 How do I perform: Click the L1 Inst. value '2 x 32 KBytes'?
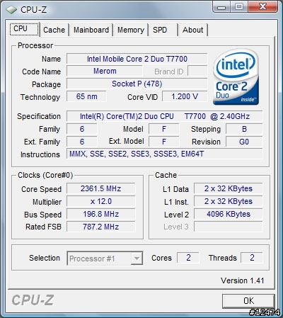tap(229, 201)
